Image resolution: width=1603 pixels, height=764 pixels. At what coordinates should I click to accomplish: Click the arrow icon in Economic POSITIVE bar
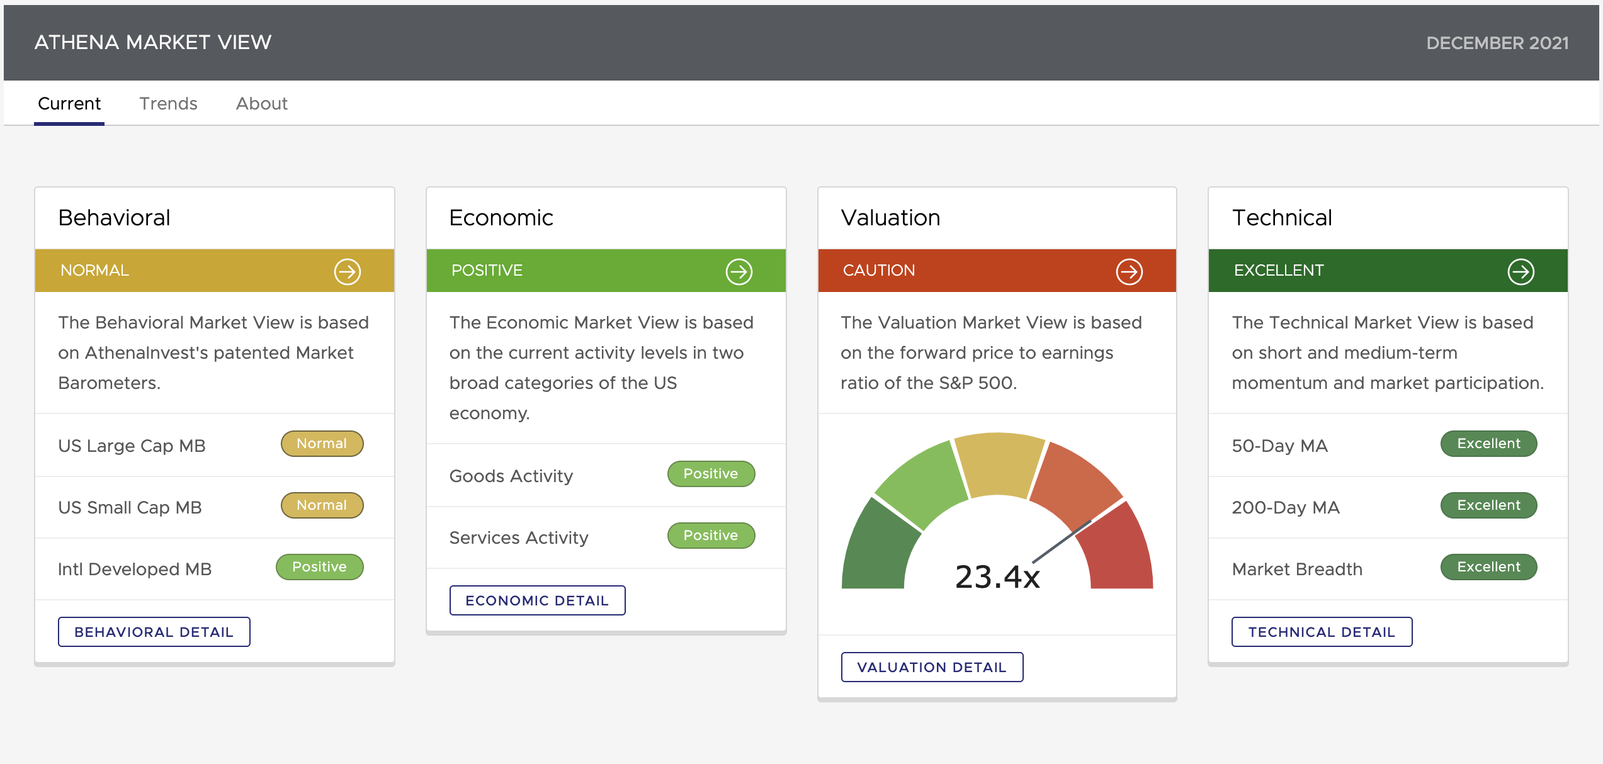click(739, 271)
